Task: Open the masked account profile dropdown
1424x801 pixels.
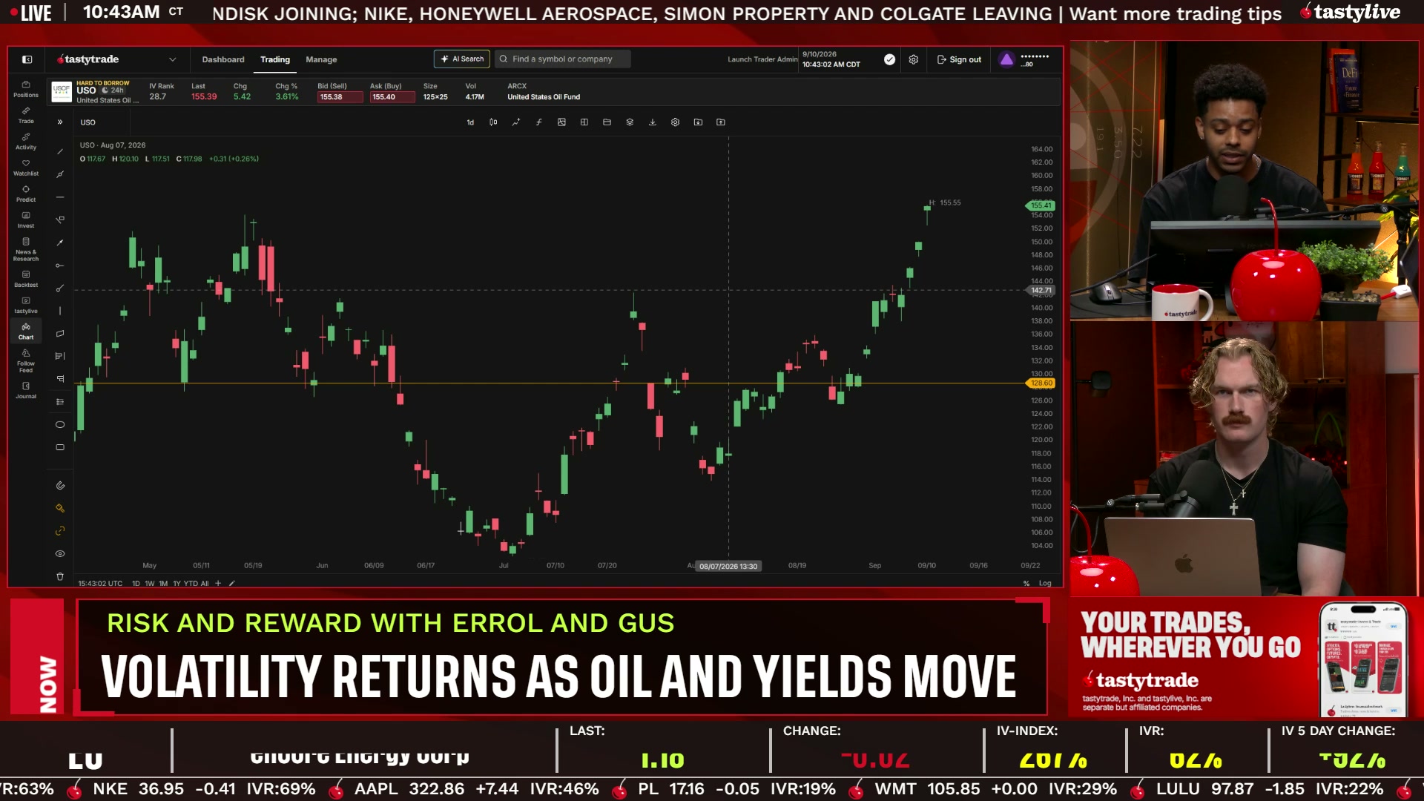Action: [x=1026, y=59]
